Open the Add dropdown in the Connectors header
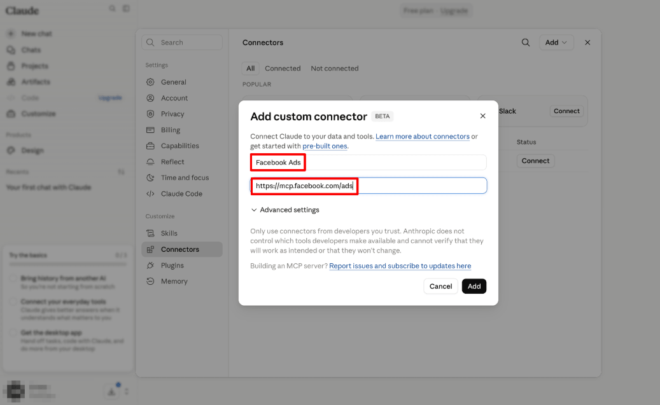Image resolution: width=660 pixels, height=405 pixels. coord(556,43)
